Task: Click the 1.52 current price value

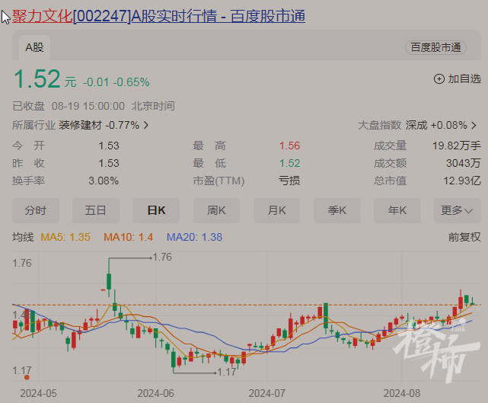Action: 37,79
